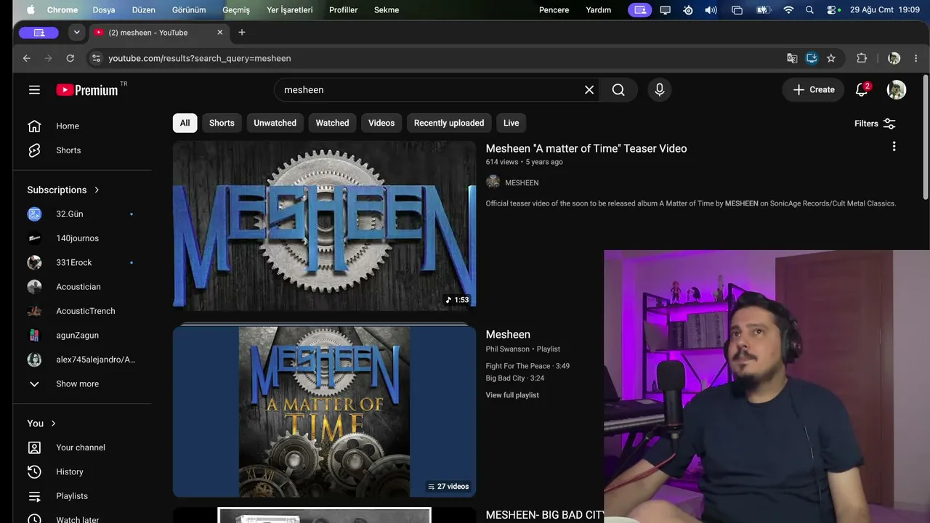The image size is (930, 523).
Task: Open the Geçmiş menu
Action: pos(236,10)
